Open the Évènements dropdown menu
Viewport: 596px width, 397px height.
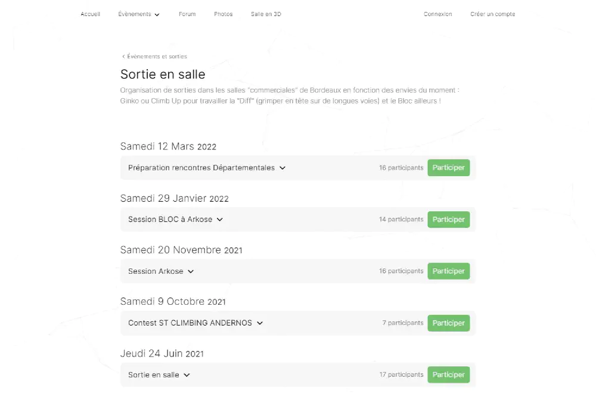click(139, 14)
